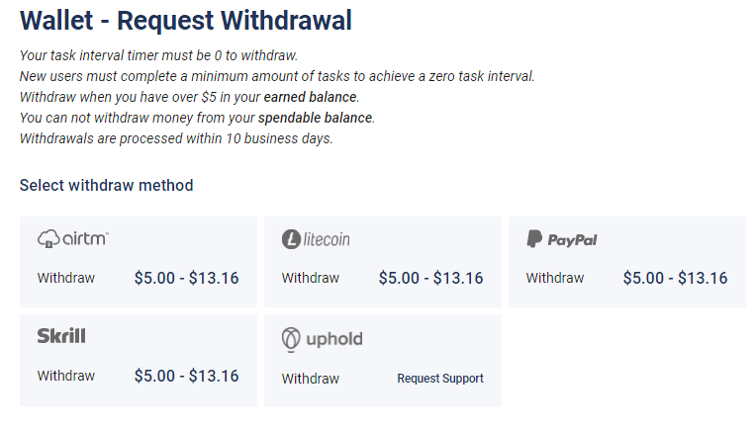Click the $5.00 - $13.16 amount for PayPal

[675, 278]
